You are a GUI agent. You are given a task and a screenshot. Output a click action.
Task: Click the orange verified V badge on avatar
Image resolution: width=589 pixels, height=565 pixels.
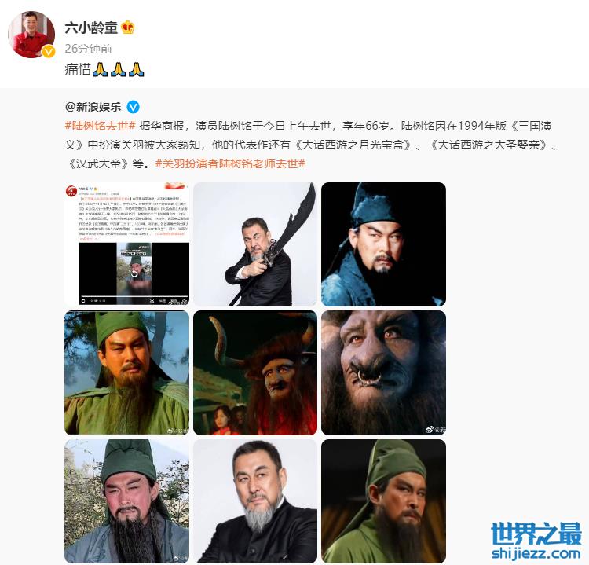coord(48,51)
